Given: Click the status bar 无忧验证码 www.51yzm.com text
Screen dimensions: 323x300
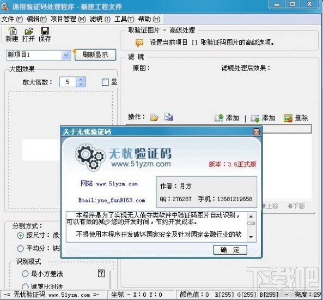Looking at the screenshot, I should 52,295.
